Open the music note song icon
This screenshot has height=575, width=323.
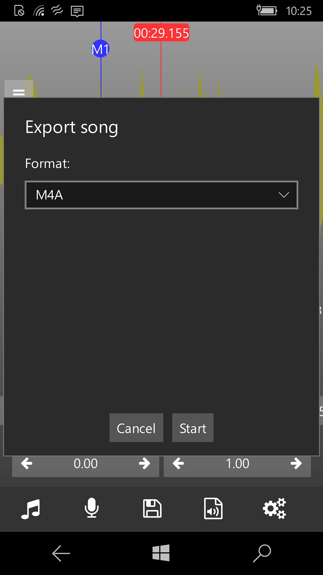click(31, 509)
